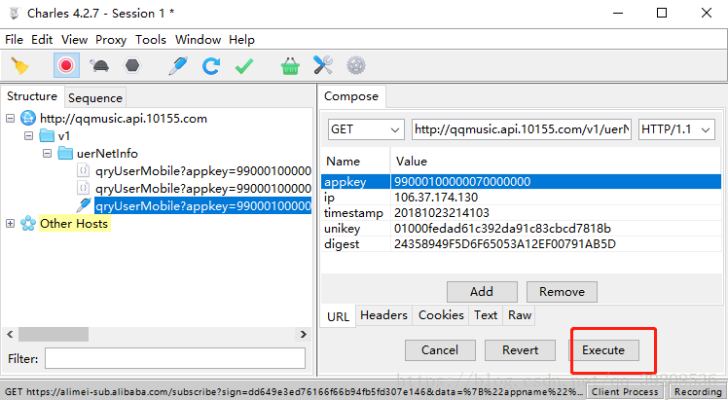
Task: Switch to the Cookies sub-tab
Action: (441, 315)
